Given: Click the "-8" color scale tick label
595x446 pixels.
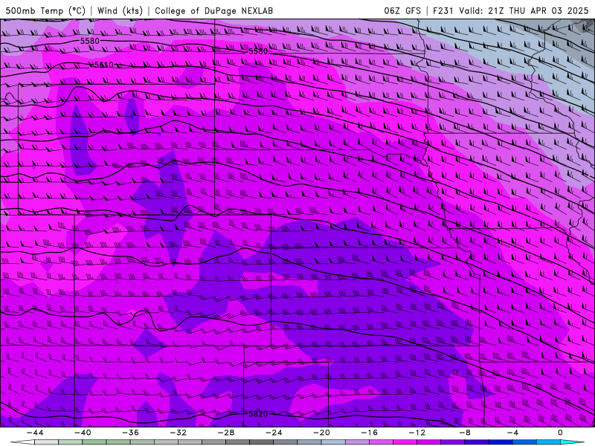Looking at the screenshot, I should pyautogui.click(x=466, y=433).
